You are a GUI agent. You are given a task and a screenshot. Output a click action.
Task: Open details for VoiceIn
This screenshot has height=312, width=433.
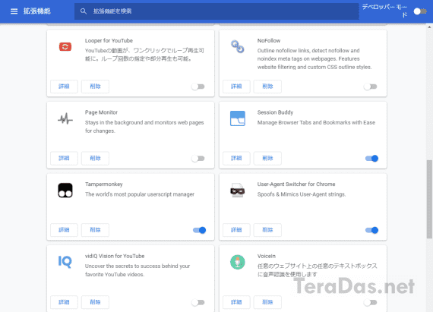click(236, 302)
